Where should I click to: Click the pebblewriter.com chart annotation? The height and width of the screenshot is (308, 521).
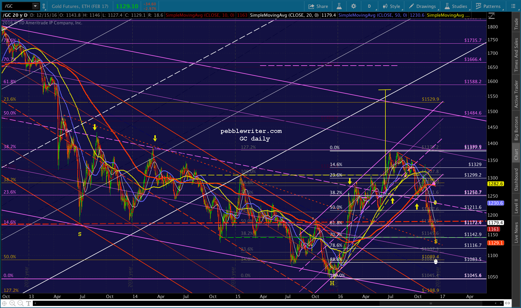tap(251, 131)
